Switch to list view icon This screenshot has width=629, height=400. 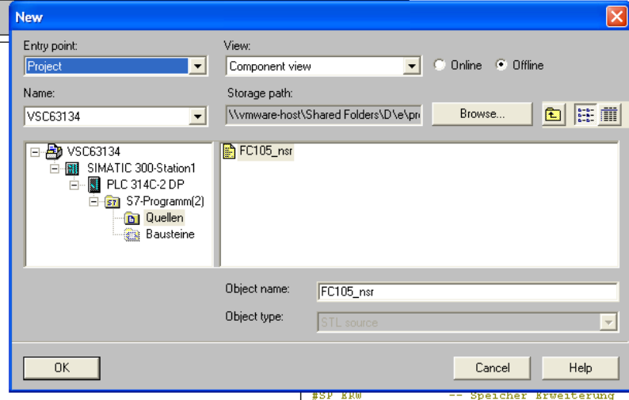(x=586, y=115)
